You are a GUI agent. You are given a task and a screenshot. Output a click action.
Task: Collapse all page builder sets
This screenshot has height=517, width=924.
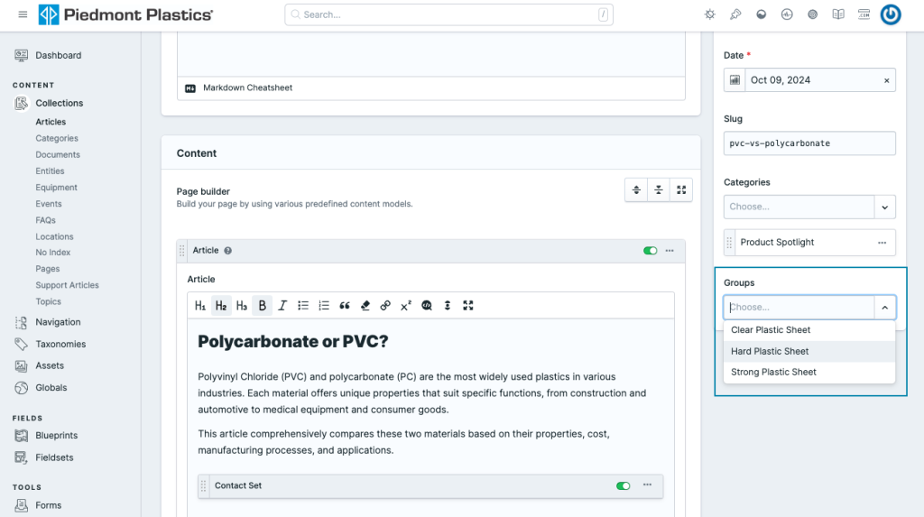pos(659,189)
